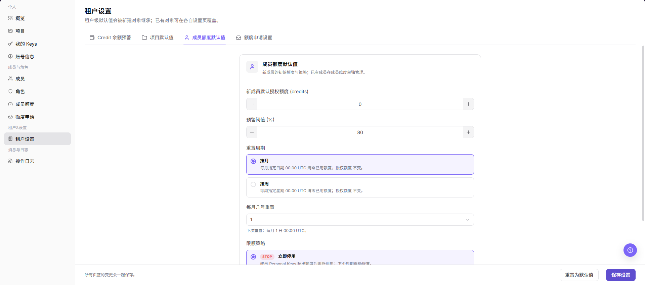
Task: Switch to 成员额度默认值 tab
Action: coord(205,38)
